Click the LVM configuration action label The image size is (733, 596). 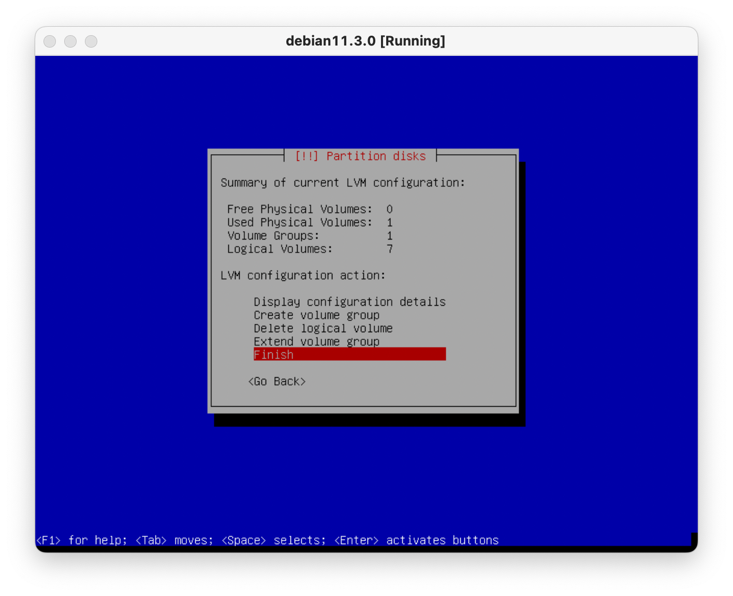click(x=303, y=275)
